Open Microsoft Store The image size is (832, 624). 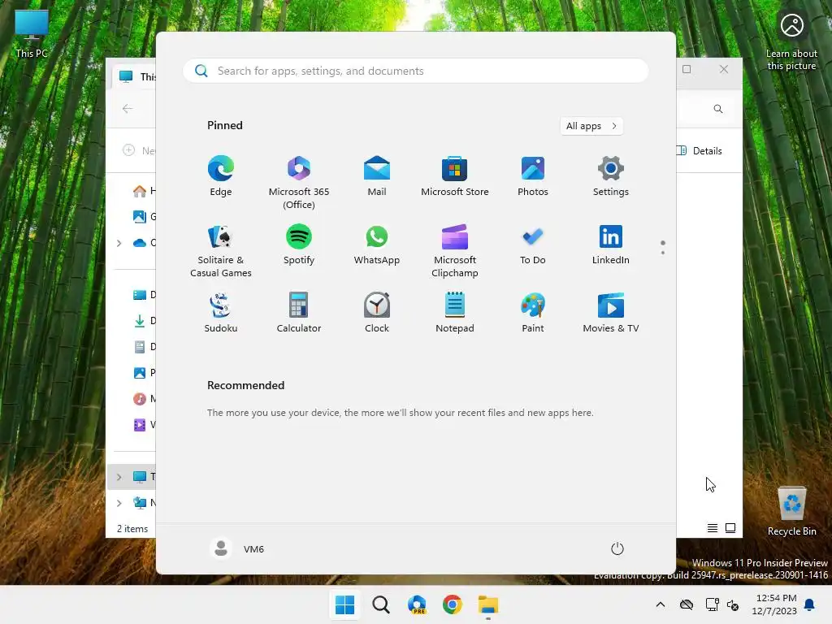tap(455, 176)
